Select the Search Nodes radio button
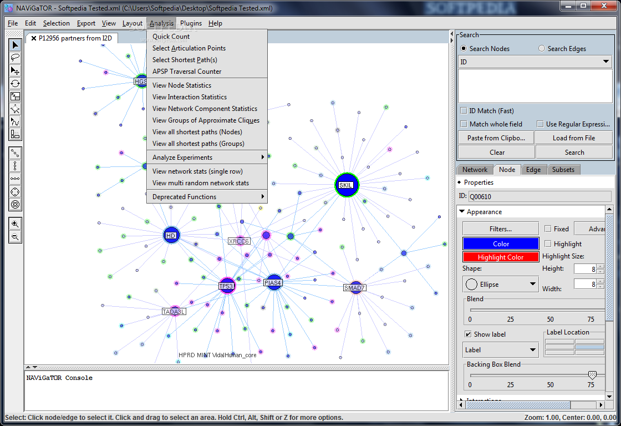 (464, 48)
